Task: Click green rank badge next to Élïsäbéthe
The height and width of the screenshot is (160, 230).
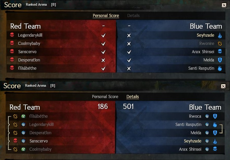Action: [x=23, y=116]
